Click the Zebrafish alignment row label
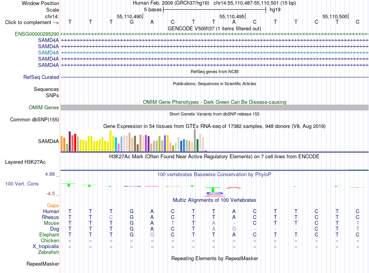 point(49,252)
